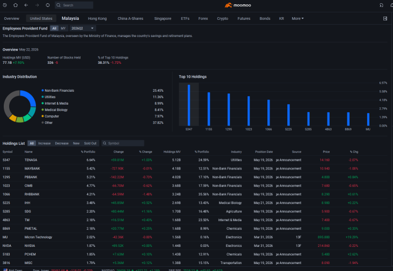Image resolution: width=393 pixels, height=271 pixels.
Task: Open the PCHEM holdings row
Action: [195, 254]
